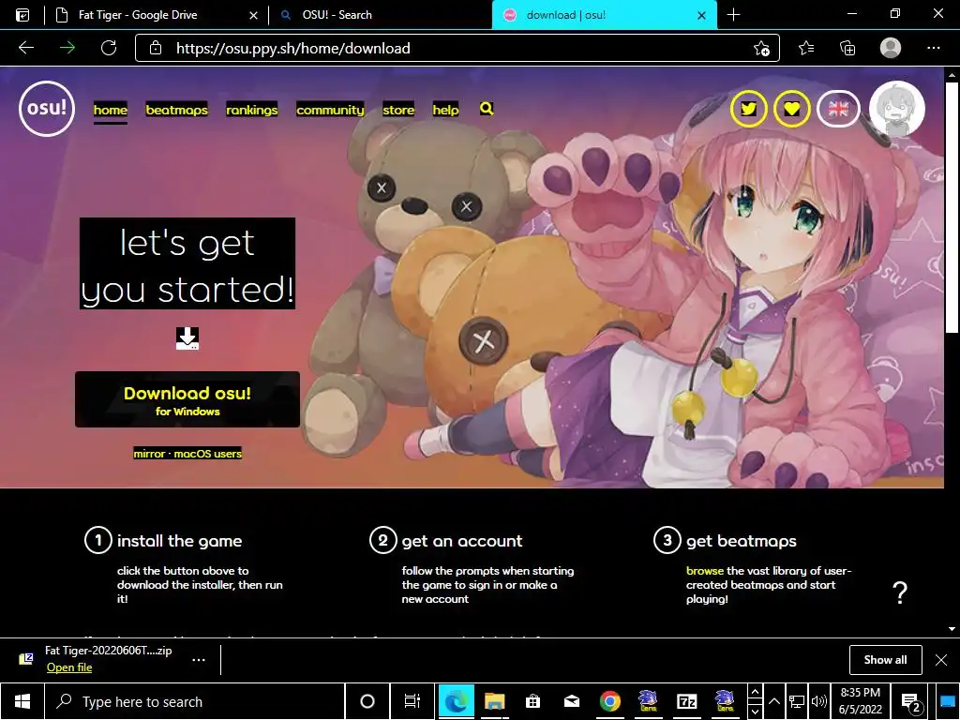This screenshot has width=960, height=720.
Task: Add this page to favorites star
Action: [761, 48]
